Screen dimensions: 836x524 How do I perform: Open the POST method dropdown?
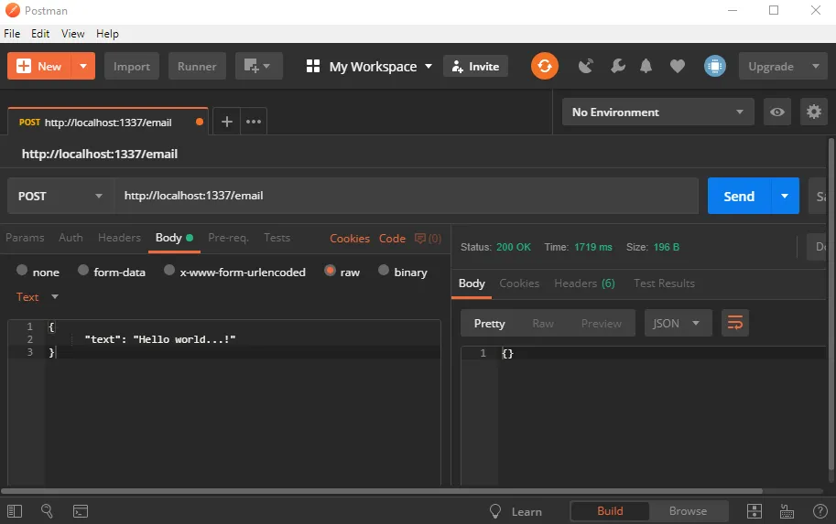[60, 196]
